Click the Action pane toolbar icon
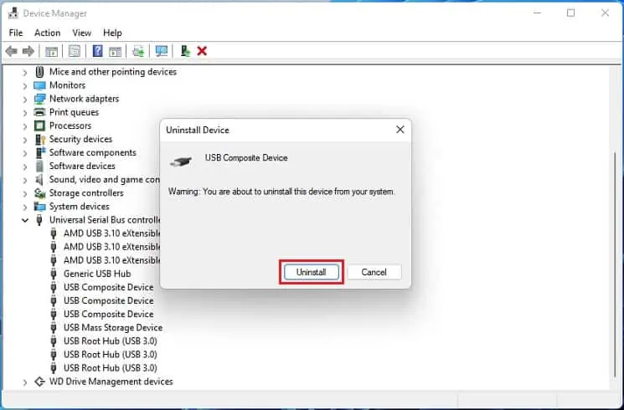The width and height of the screenshot is (624, 410). (115, 51)
